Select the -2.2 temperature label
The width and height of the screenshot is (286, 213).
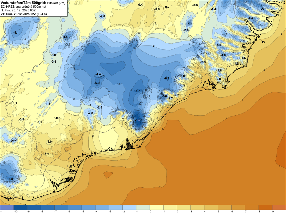click(x=170, y=98)
